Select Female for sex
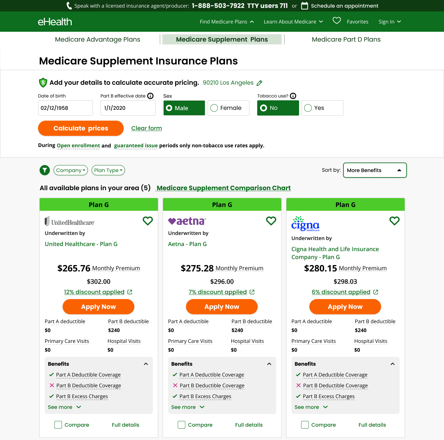The width and height of the screenshot is (444, 440). [229, 108]
